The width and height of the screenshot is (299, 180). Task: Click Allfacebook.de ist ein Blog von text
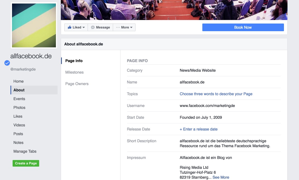point(206,158)
